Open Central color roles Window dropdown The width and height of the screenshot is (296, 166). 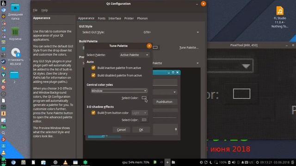coord(119,91)
